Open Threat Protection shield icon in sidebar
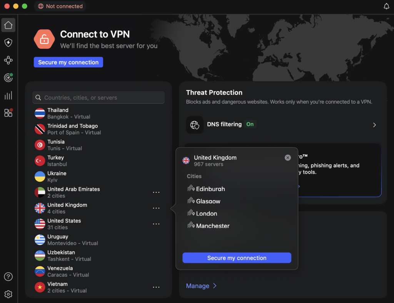The image size is (394, 303). pyautogui.click(x=8, y=42)
